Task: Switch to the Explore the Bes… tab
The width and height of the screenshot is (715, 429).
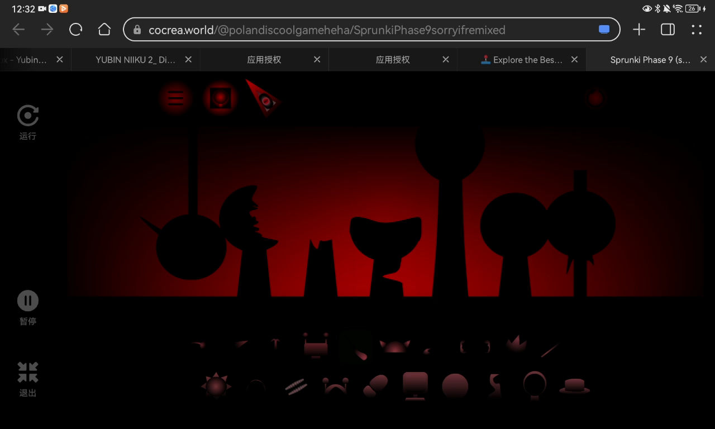Action: click(521, 60)
